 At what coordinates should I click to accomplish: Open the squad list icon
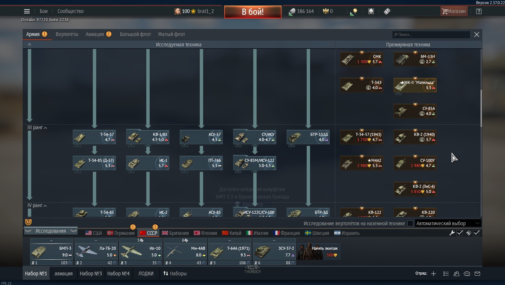pos(446,273)
